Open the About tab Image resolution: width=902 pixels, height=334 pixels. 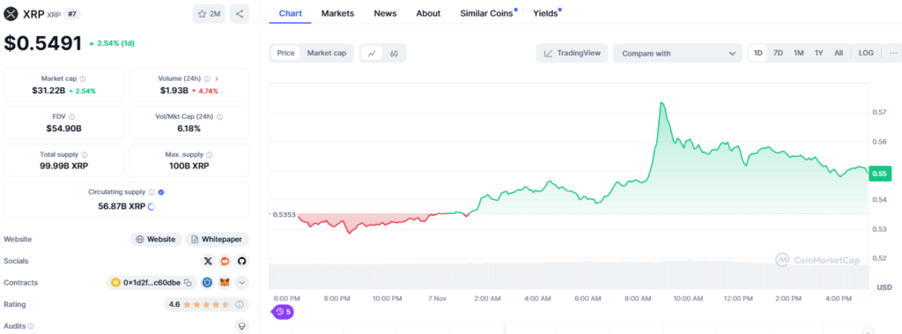point(429,13)
